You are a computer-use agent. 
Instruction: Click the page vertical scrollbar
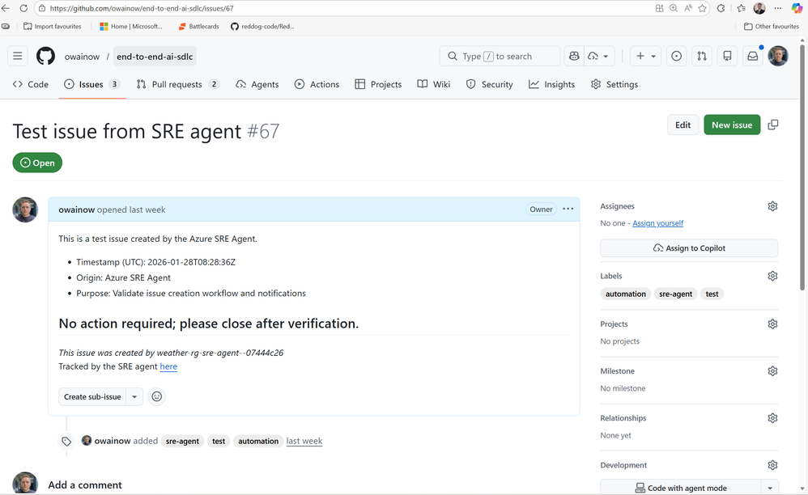[802, 167]
